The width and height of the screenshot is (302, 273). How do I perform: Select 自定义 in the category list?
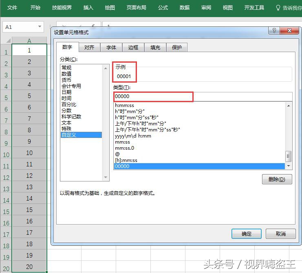[x=81, y=135]
